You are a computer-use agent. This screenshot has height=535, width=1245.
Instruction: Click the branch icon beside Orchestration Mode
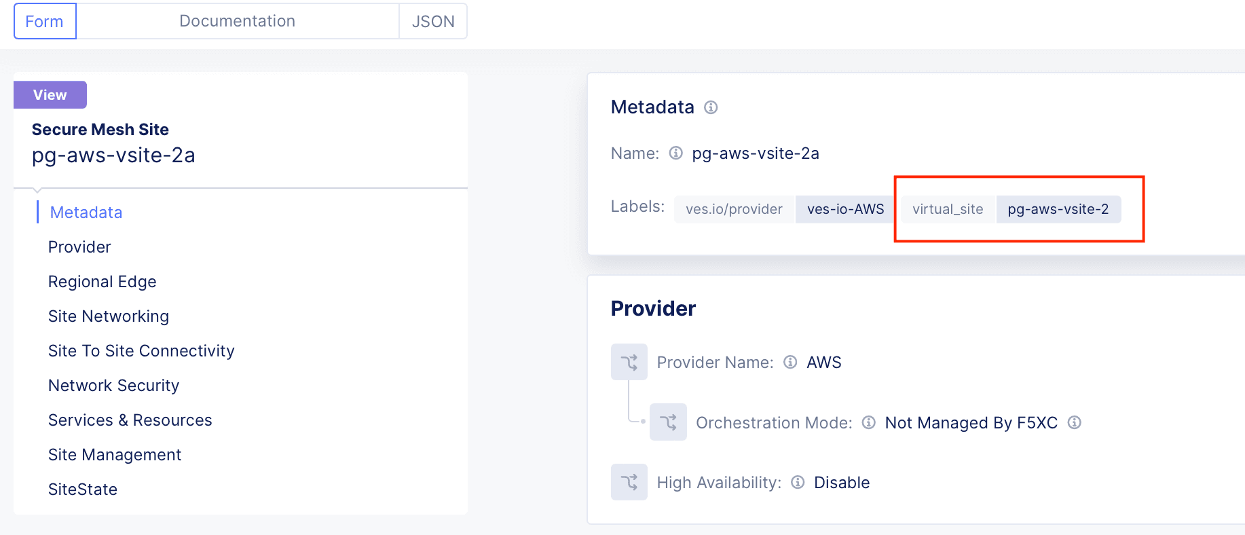(x=668, y=422)
